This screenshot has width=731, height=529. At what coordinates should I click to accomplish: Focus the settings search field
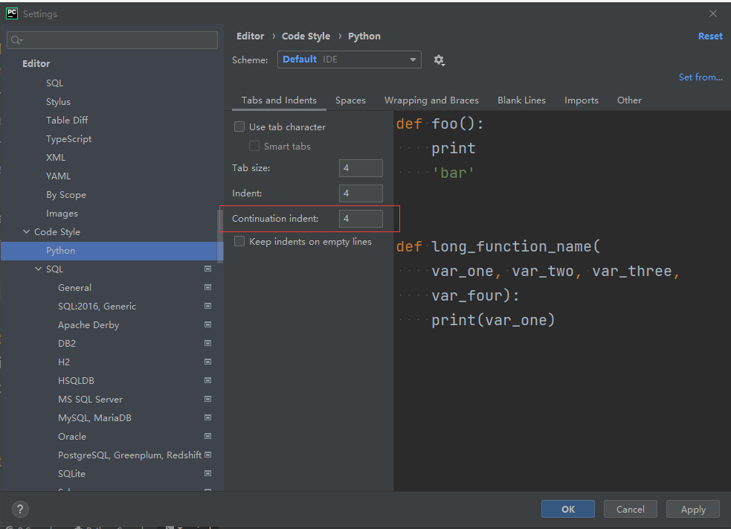[112, 40]
